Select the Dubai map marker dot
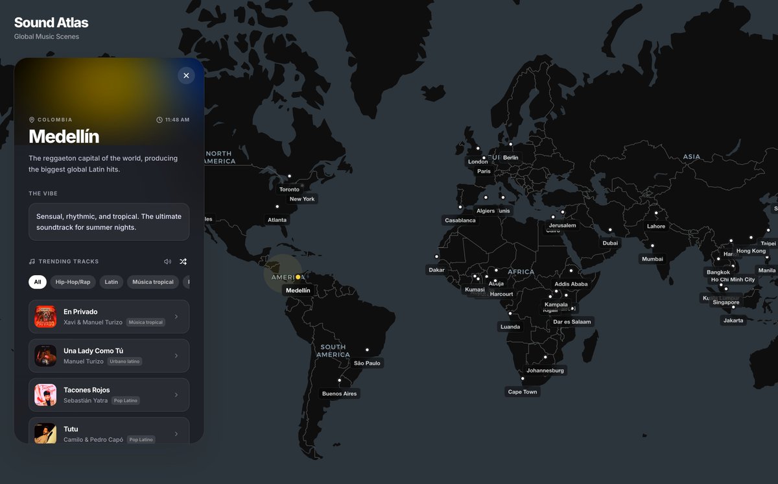Image resolution: width=778 pixels, height=484 pixels. point(610,230)
